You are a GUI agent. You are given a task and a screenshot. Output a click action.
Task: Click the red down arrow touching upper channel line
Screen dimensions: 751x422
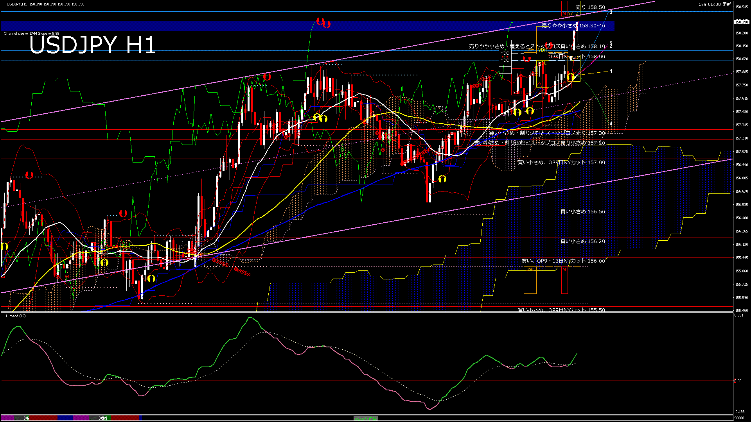click(x=267, y=77)
